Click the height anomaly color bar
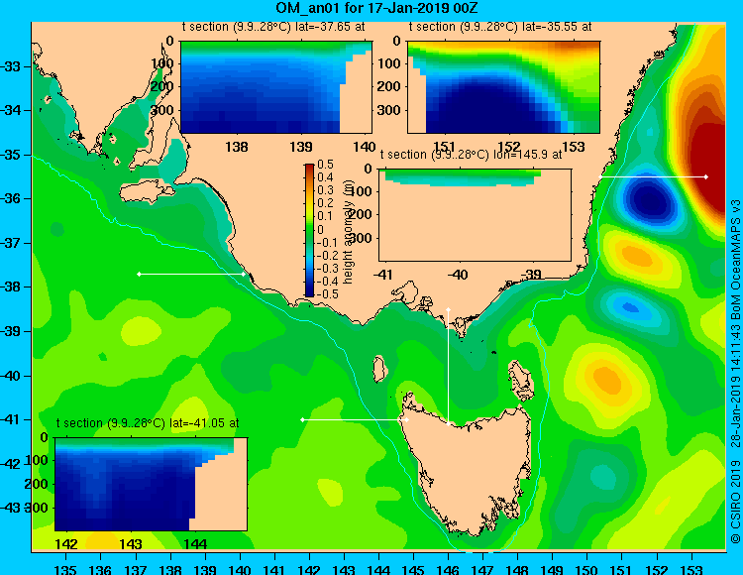Viewport: 743px width, 575px height. point(309,230)
